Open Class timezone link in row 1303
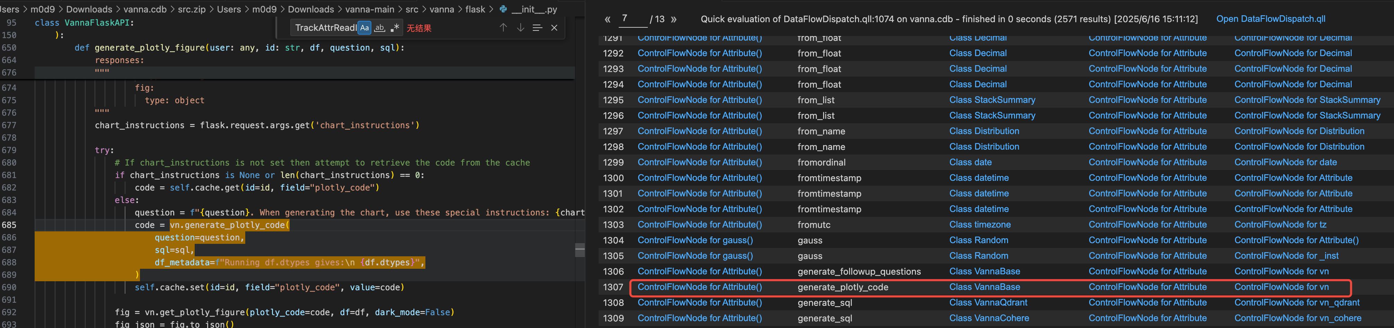1394x328 pixels. pyautogui.click(x=980, y=224)
